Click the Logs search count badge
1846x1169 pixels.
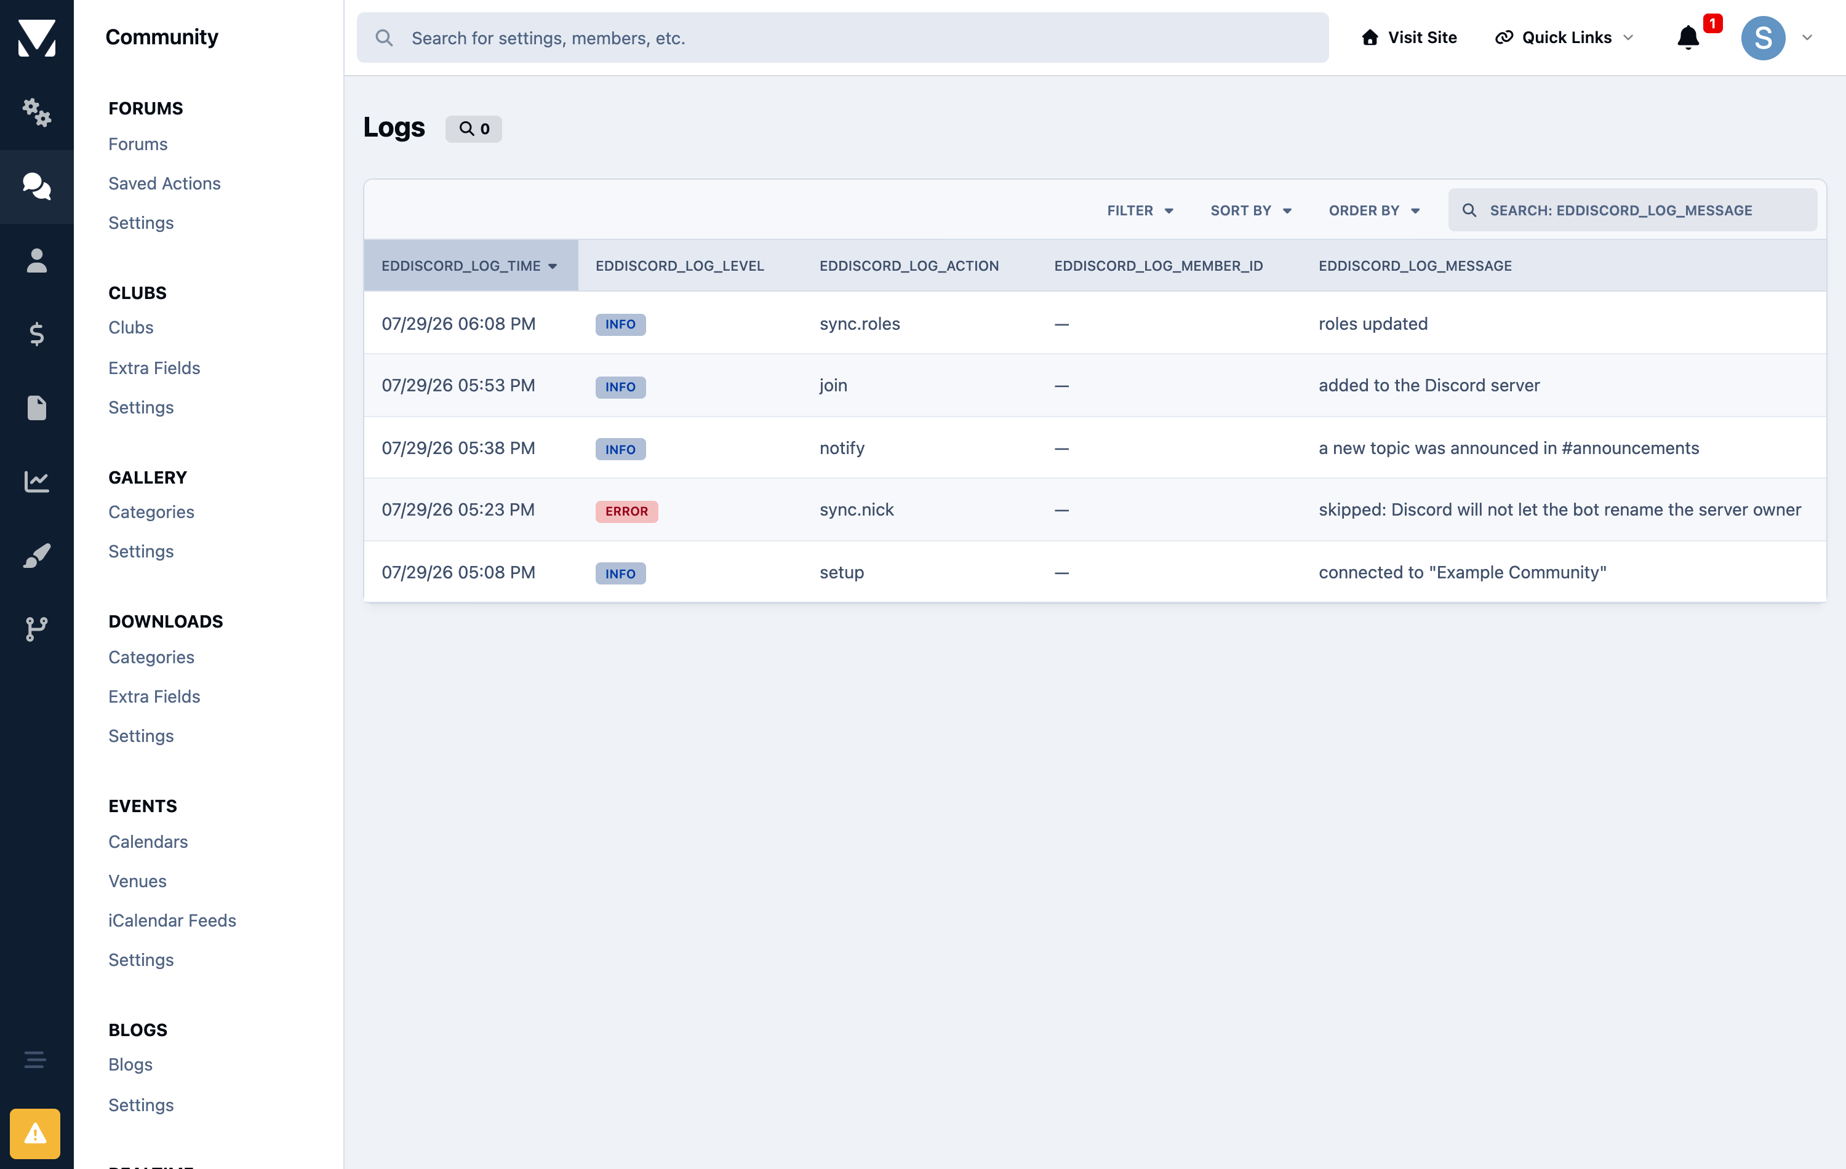click(x=474, y=129)
